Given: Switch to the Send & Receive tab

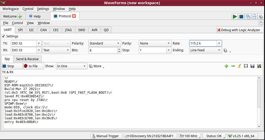Looking at the screenshot, I should pos(27,59).
